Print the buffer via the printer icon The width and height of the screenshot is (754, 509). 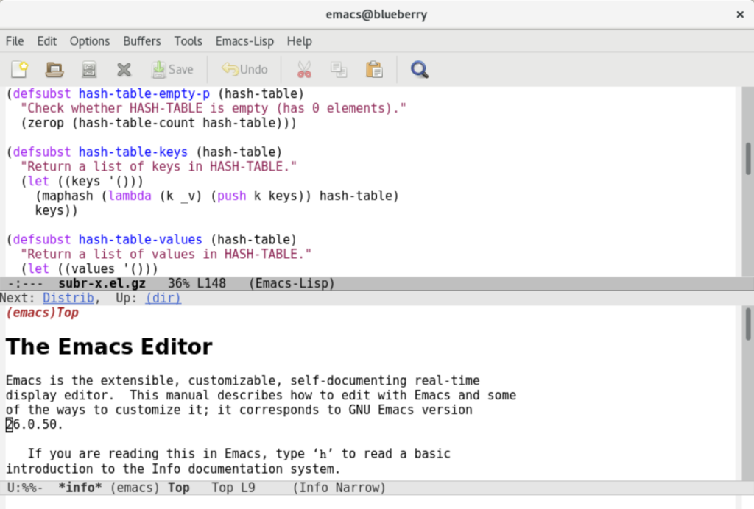(x=88, y=69)
